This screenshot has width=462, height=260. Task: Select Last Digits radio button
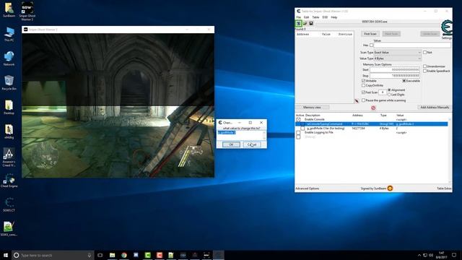389,95
